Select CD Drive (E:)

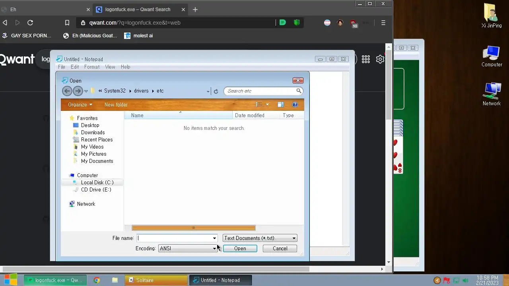pos(96,189)
